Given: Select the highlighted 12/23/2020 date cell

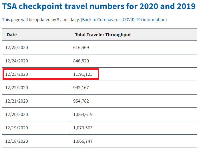Looking at the screenshot, I should point(17,74).
